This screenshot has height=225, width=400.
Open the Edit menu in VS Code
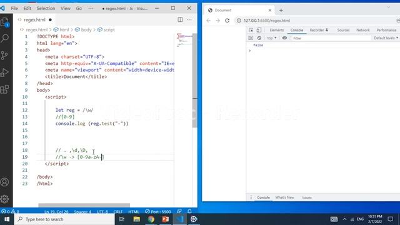point(27,8)
